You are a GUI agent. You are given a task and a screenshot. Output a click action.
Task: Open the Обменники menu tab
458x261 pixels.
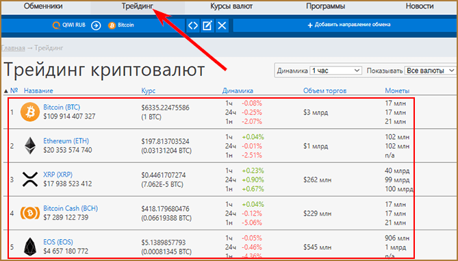[43, 6]
